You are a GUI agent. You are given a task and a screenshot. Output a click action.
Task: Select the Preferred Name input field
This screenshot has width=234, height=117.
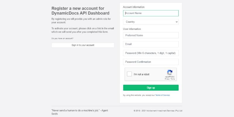[151, 35]
